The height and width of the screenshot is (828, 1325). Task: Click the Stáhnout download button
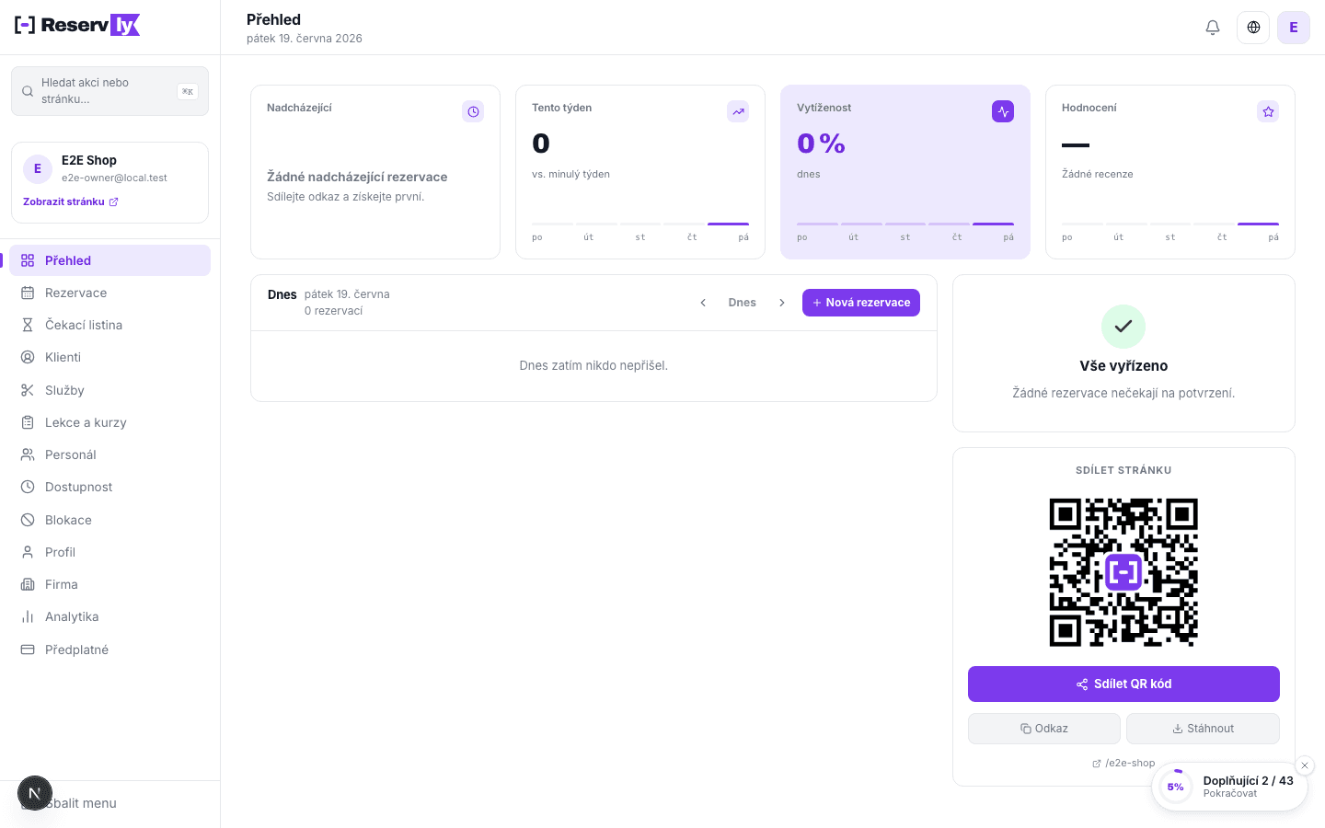point(1204,729)
